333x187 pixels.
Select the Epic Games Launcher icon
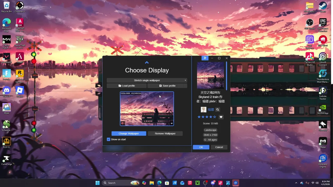pos(323,25)
